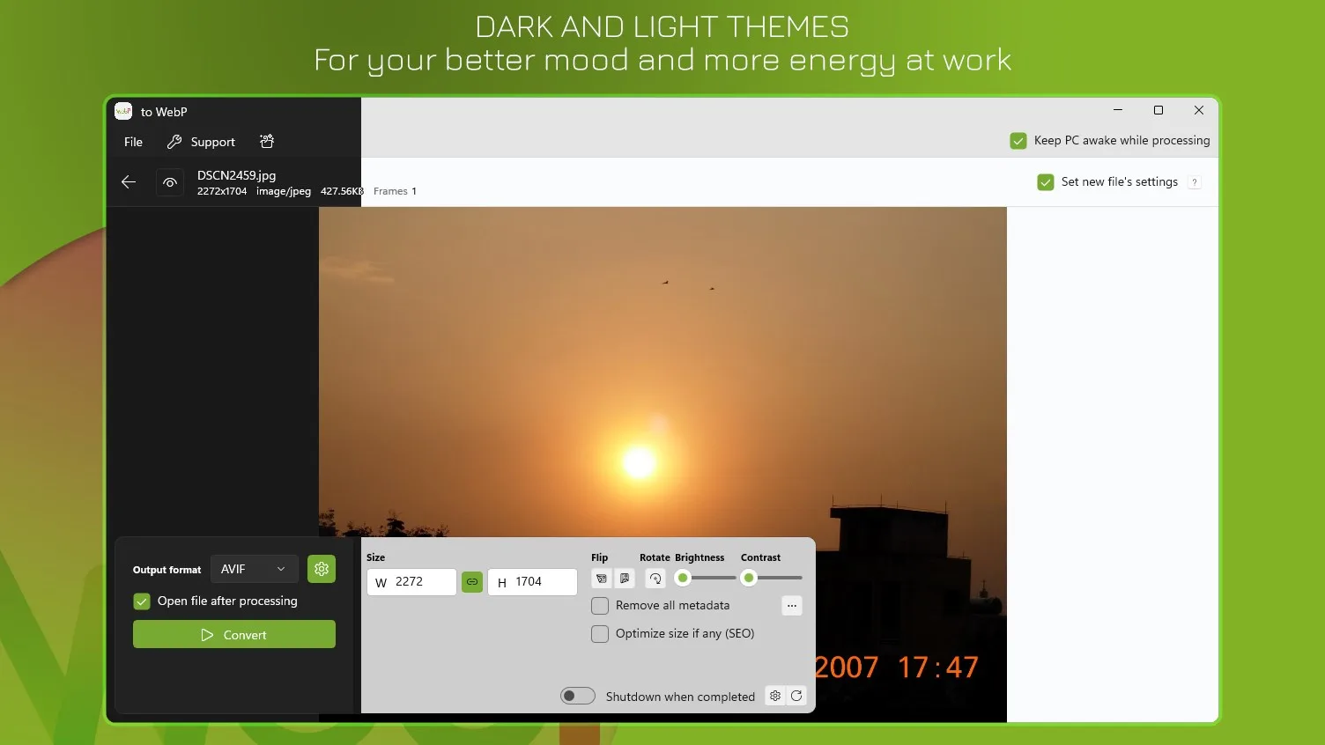The height and width of the screenshot is (745, 1325).
Task: Uncheck Keep PC awake while processing
Action: (x=1018, y=141)
